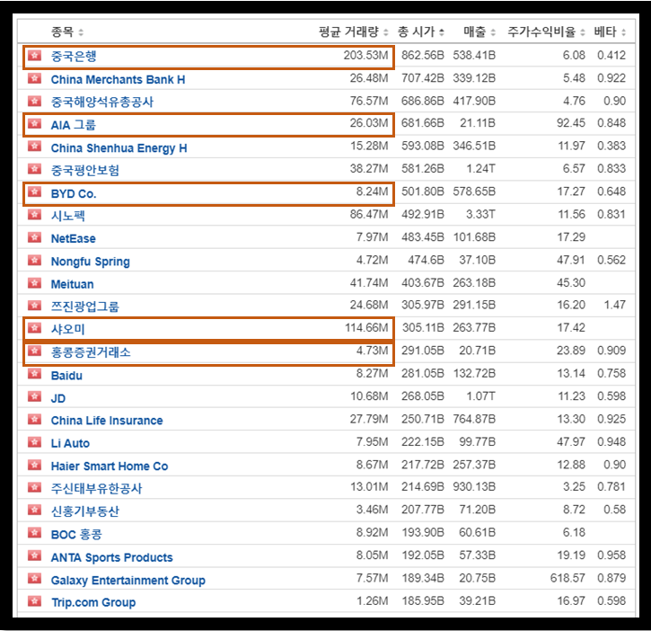Open the Trip.com Group stock link

93,602
